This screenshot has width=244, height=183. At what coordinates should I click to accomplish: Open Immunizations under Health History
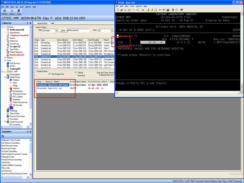[x=18, y=91]
